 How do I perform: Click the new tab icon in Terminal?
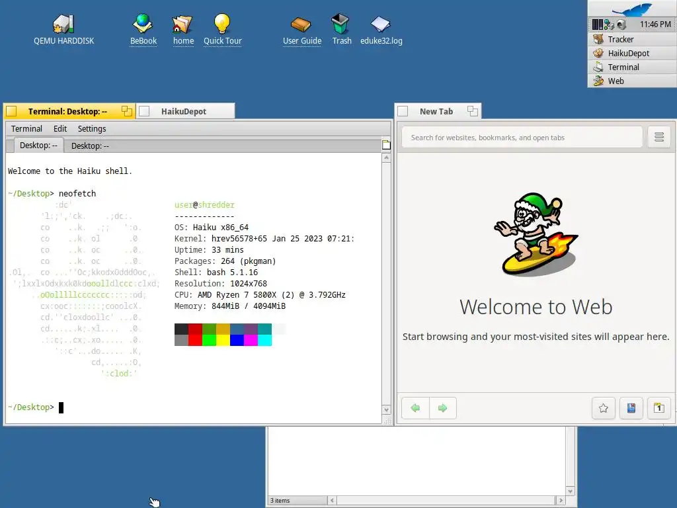[x=386, y=145]
